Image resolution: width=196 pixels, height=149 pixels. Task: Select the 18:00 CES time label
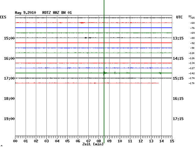pyautogui.click(x=9, y=99)
